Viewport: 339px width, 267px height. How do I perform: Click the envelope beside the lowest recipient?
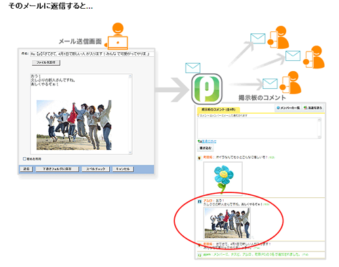270,84
